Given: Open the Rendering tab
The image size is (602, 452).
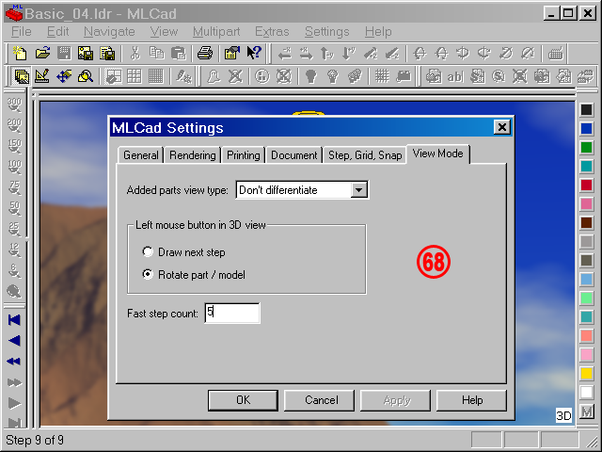Looking at the screenshot, I should point(192,155).
